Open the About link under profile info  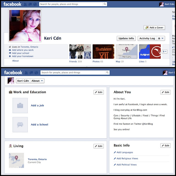[15, 61]
